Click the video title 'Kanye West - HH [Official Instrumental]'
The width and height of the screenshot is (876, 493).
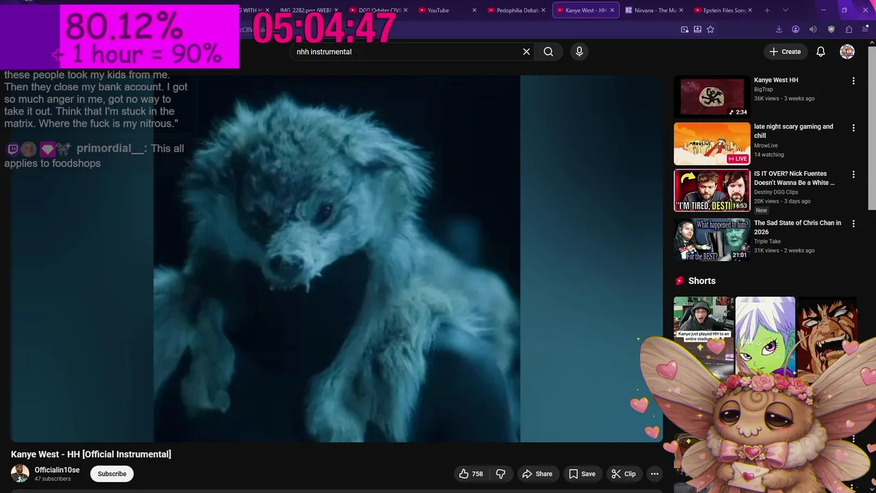click(91, 454)
